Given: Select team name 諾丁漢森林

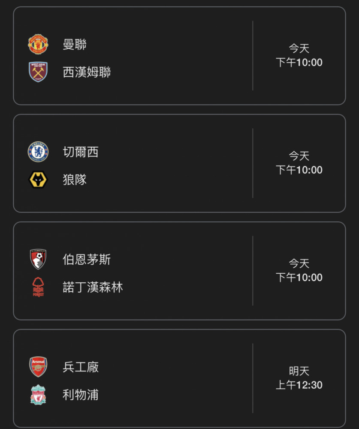Looking at the screenshot, I should 93,287.
